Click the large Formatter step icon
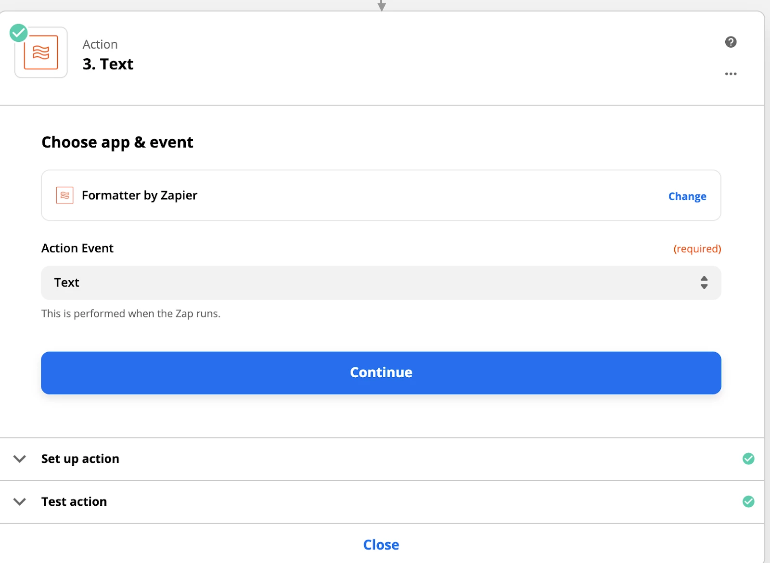 [x=41, y=52]
